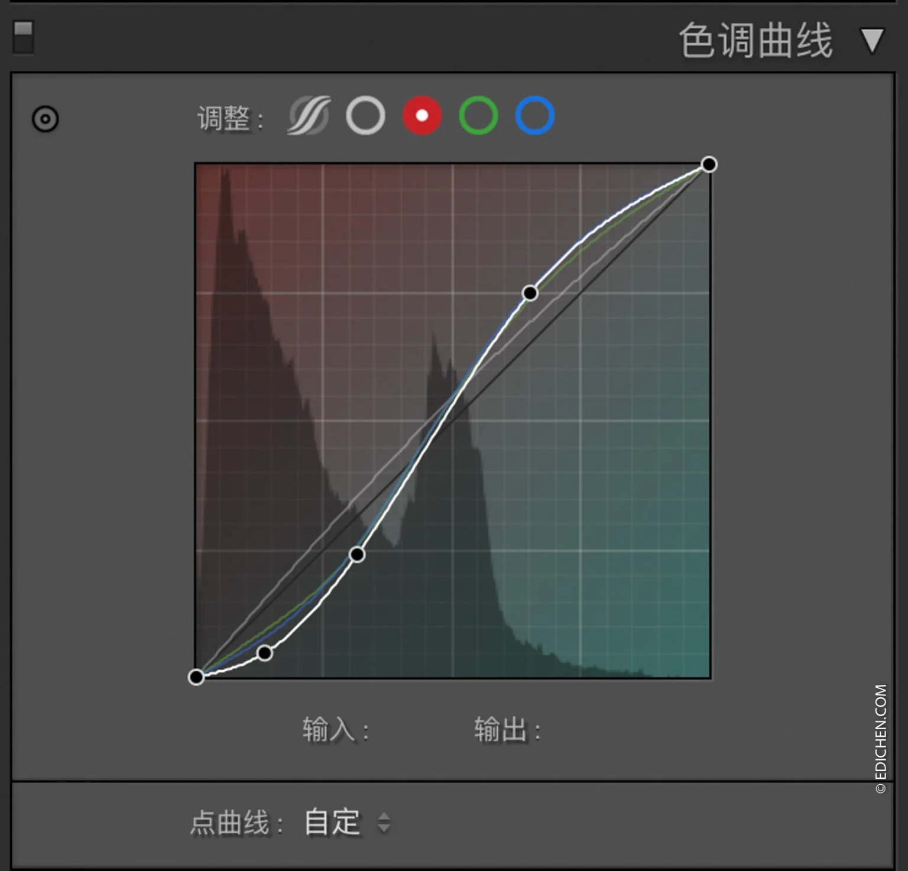The width and height of the screenshot is (908, 871).
Task: Select the red channel curve
Action: 422,116
